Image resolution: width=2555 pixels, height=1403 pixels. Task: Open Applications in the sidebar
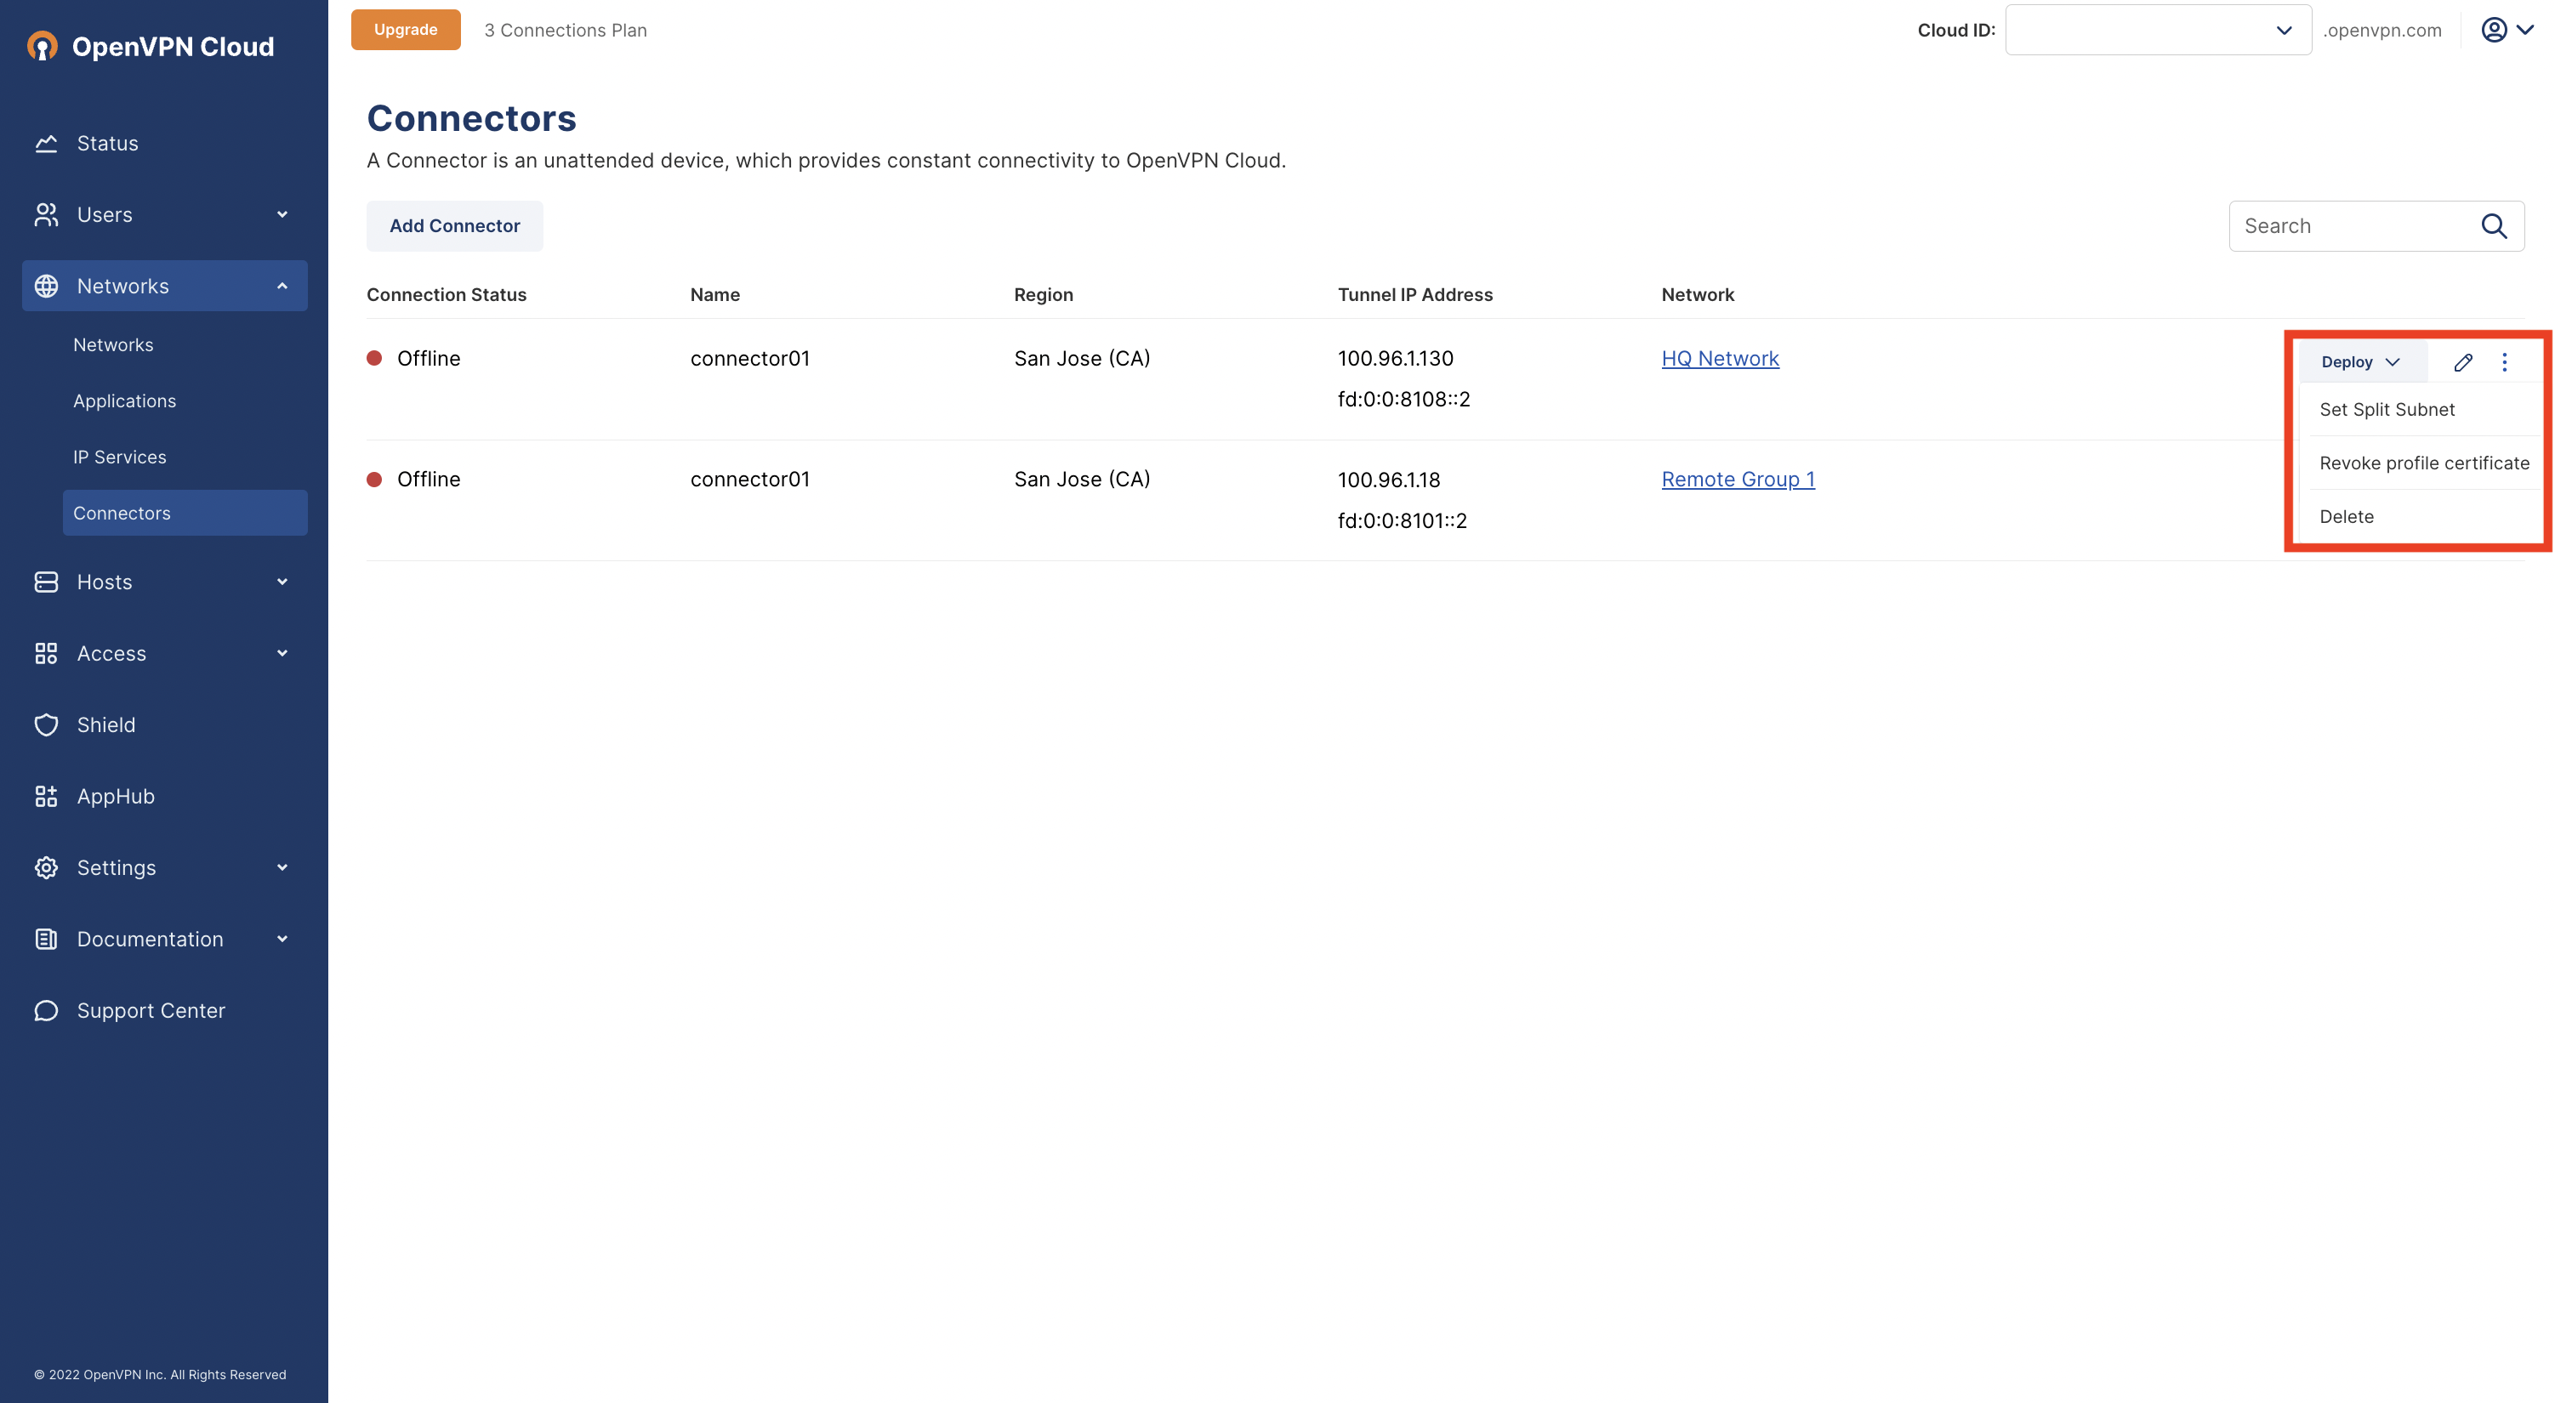pos(124,400)
